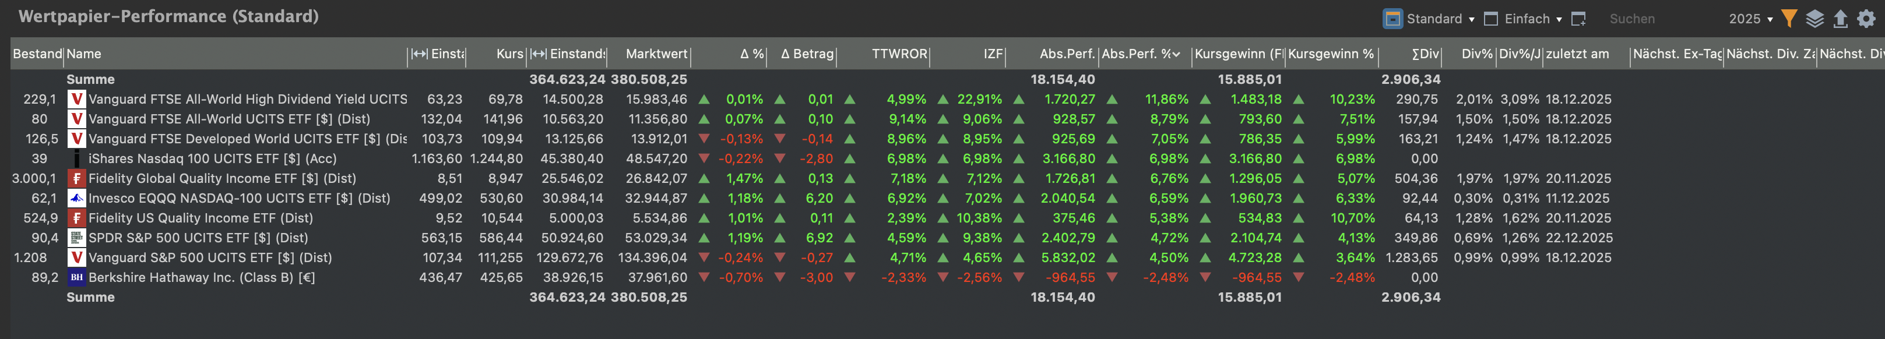The width and height of the screenshot is (1885, 339).
Task: Click the Berkshire Hathaway BH logo
Action: point(76,278)
